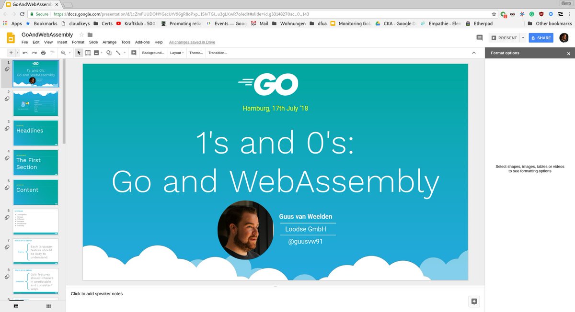Viewport: 575px width, 312px height.
Task: Open the Layout dropdown
Action: 177,53
